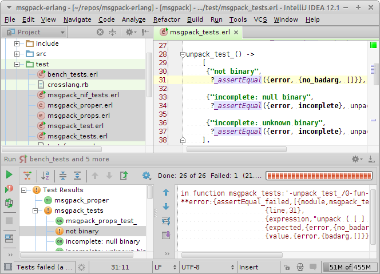380x274 pixels.
Task: Open Run tool window gear settings
Action: point(357,159)
